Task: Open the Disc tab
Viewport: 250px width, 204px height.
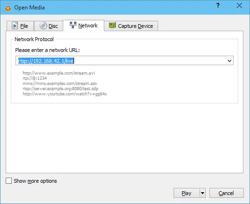Action: [49, 26]
